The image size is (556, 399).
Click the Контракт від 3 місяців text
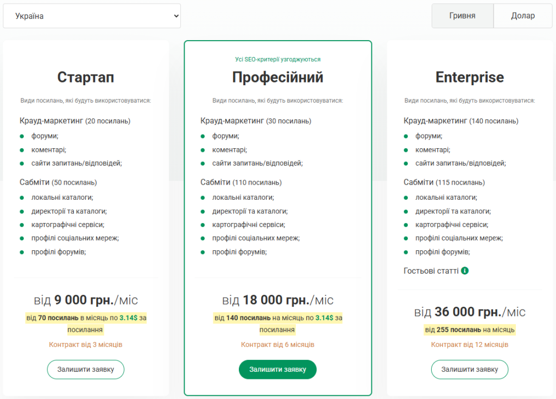tap(86, 345)
